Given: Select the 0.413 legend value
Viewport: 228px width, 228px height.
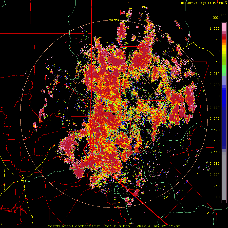Looking at the screenshot, I should [x=215, y=152].
